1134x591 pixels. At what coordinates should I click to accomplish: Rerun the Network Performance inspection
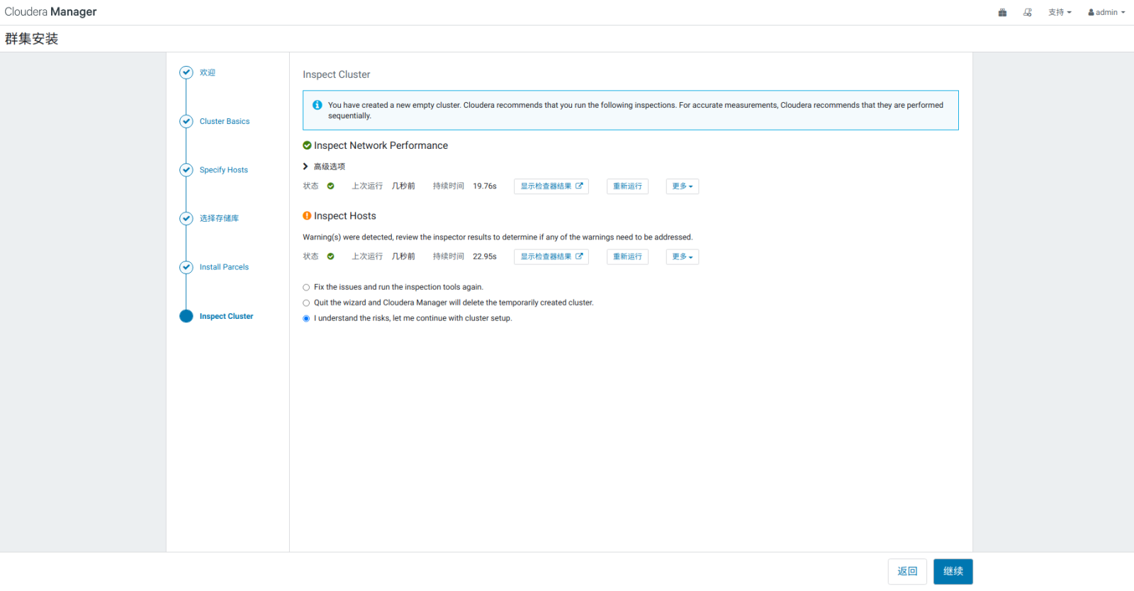point(627,186)
